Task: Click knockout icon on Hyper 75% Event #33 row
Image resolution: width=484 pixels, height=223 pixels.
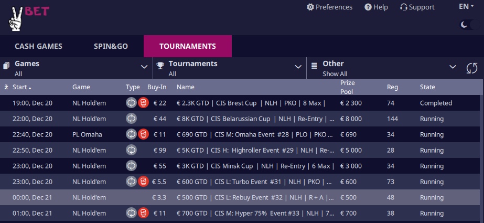Action: (143, 213)
